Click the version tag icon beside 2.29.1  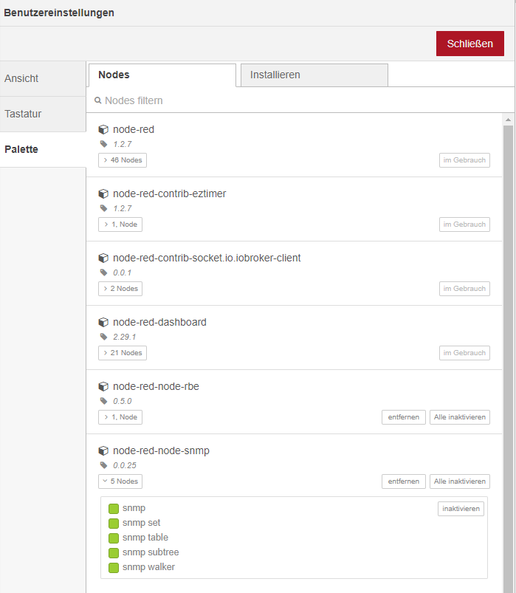point(103,337)
